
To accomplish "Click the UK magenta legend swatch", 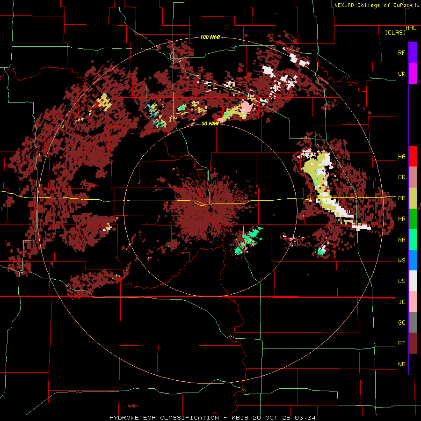I will (x=413, y=73).
